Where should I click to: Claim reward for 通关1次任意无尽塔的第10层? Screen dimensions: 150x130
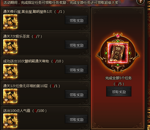pos(76,94)
